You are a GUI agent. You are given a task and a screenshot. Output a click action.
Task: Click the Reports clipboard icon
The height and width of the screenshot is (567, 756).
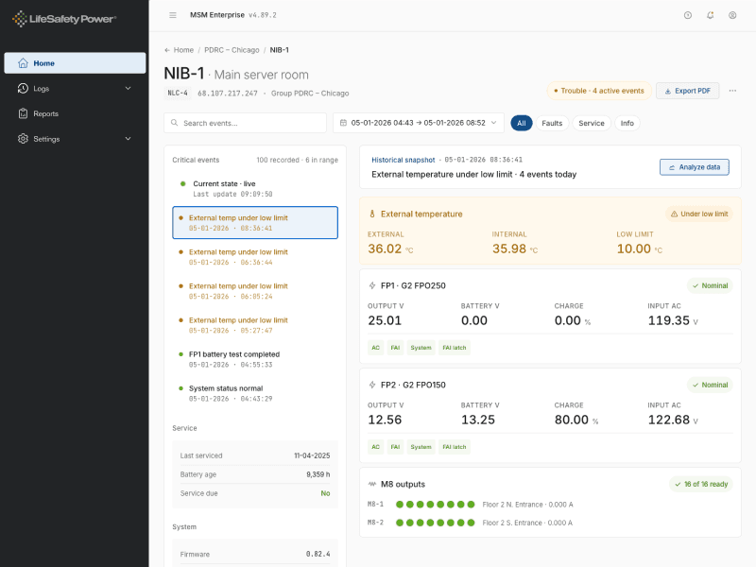(x=23, y=113)
